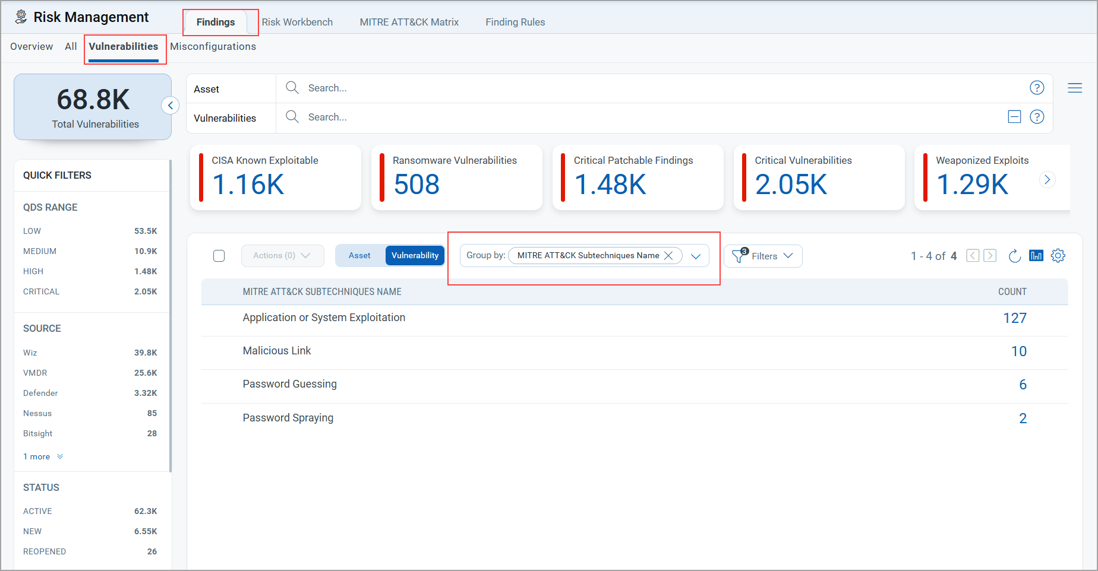Open the Misconfigurations sub-tab
This screenshot has height=571, width=1098.
click(x=213, y=46)
